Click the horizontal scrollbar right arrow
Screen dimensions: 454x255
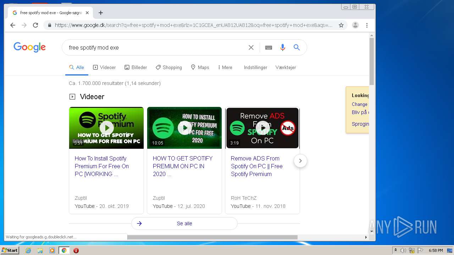pyautogui.click(x=366, y=237)
